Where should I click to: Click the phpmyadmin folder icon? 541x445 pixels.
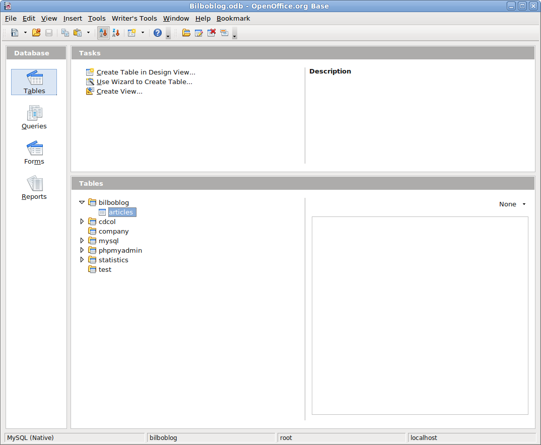tap(92, 250)
